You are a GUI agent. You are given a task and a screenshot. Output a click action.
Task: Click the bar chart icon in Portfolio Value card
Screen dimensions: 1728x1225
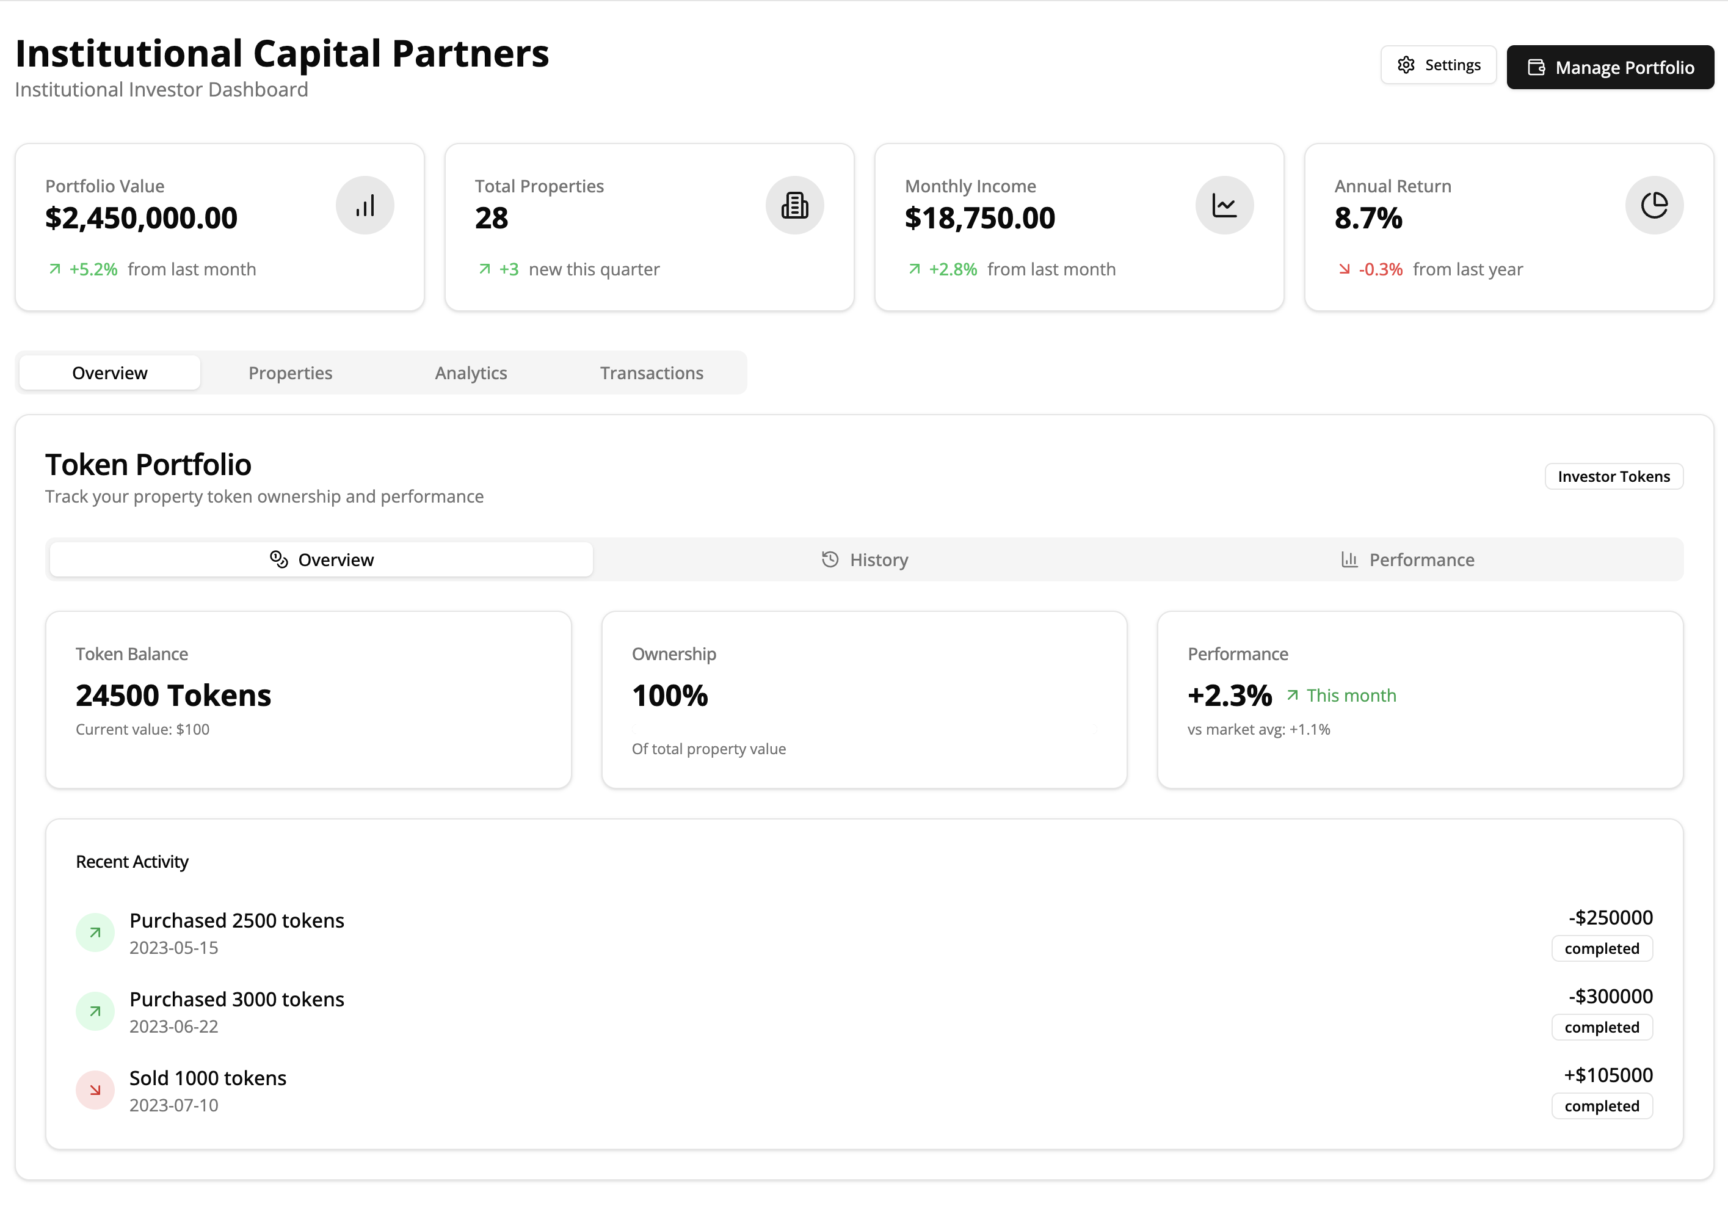365,205
